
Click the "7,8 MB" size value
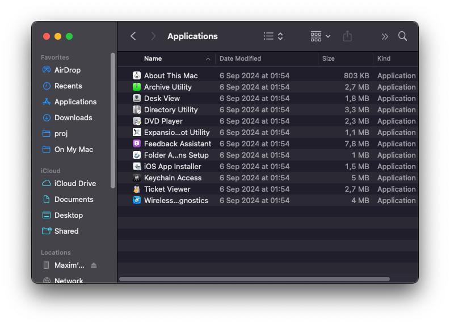pos(357,143)
